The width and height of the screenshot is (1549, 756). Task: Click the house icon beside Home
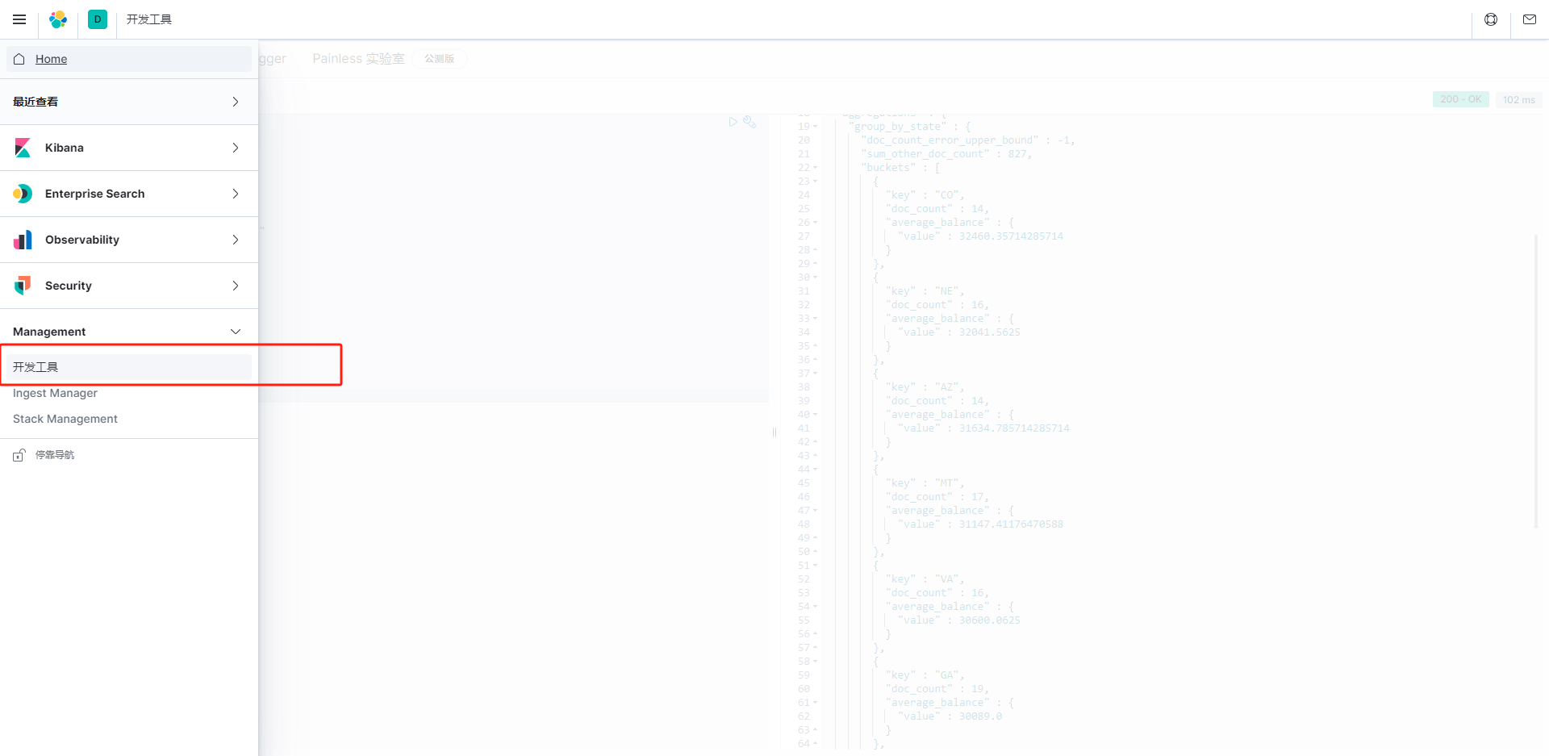click(19, 59)
